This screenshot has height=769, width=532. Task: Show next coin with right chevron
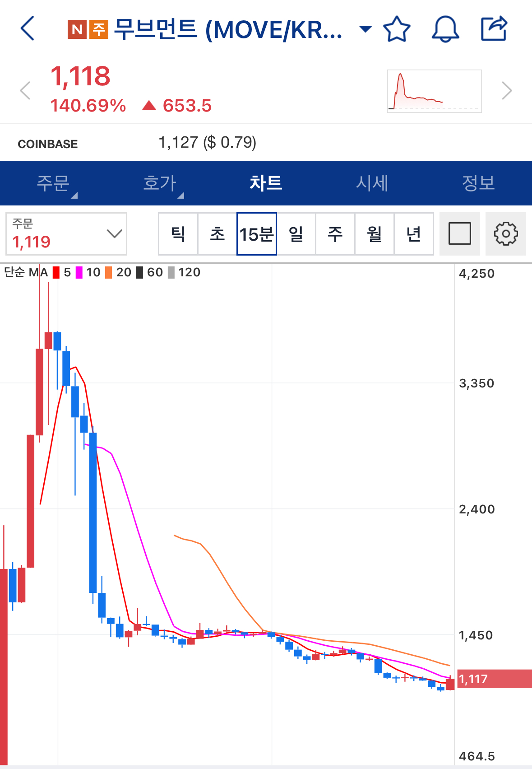coord(507,91)
